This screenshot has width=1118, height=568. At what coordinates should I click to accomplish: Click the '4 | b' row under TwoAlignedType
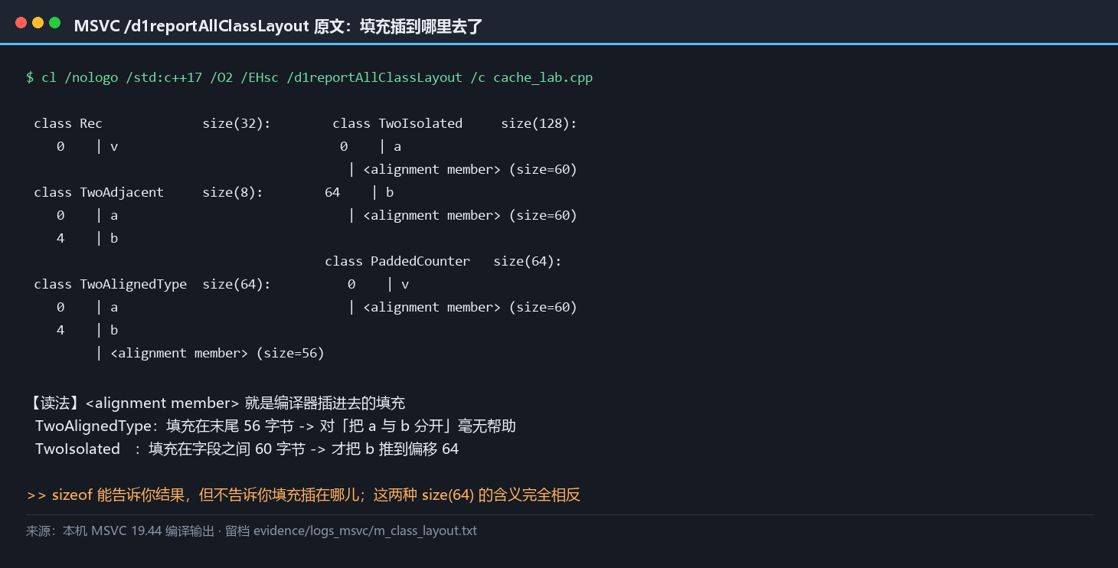pyautogui.click(x=87, y=330)
